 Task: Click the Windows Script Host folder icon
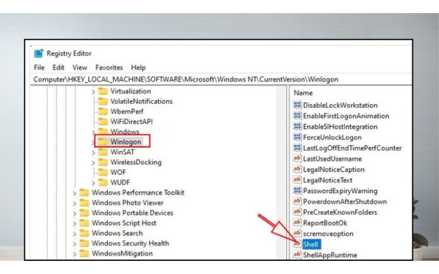84,223
